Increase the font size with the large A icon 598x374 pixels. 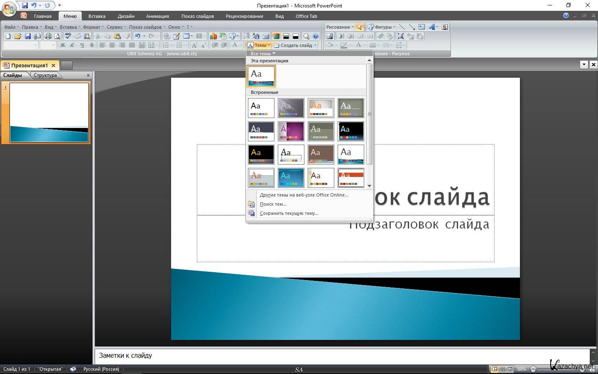pos(194,45)
